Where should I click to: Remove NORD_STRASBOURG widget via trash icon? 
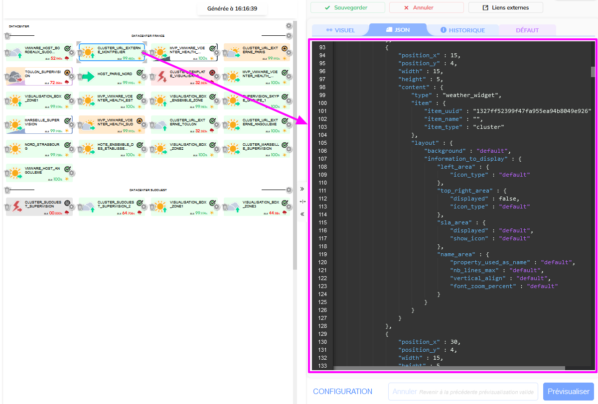(x=7, y=149)
